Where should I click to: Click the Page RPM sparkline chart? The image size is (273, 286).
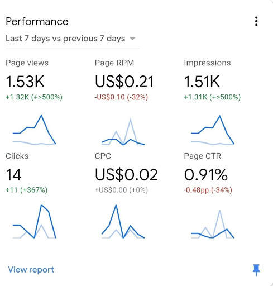123,131
